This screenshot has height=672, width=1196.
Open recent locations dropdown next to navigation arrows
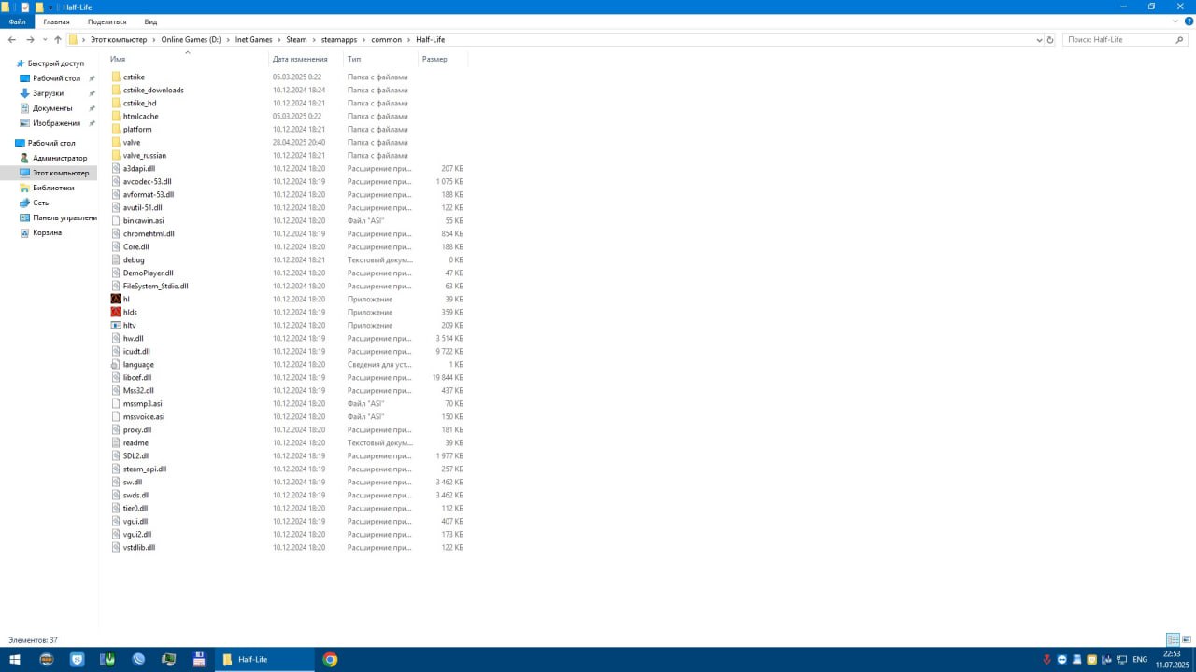coord(45,40)
